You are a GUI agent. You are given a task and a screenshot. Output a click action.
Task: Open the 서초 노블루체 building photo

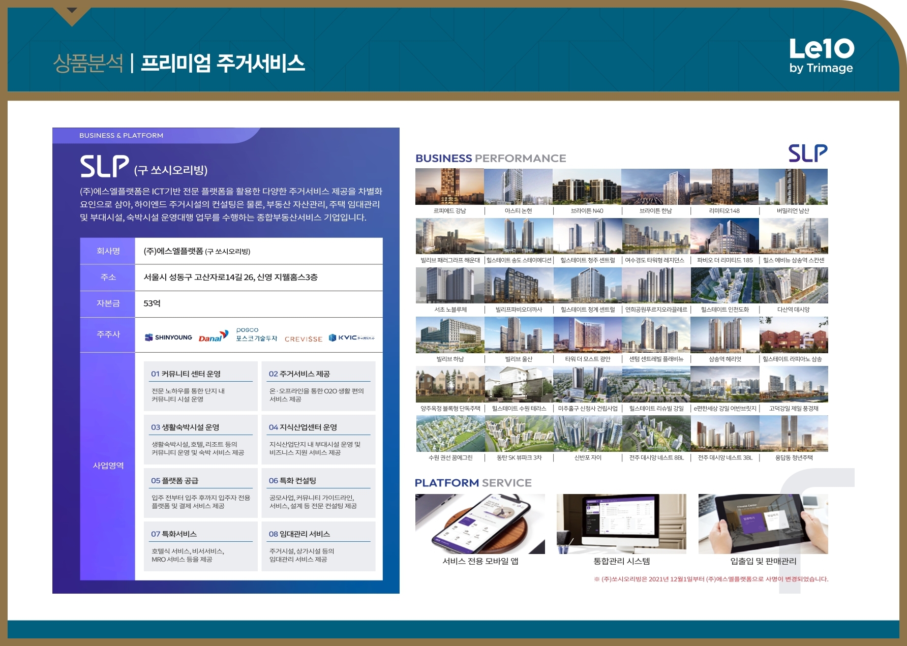(x=449, y=285)
